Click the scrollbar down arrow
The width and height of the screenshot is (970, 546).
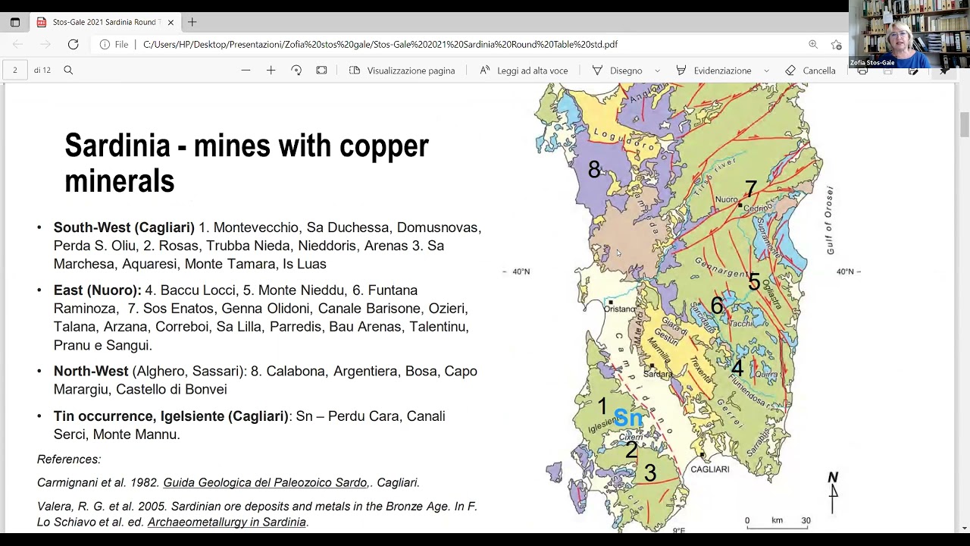(964, 528)
